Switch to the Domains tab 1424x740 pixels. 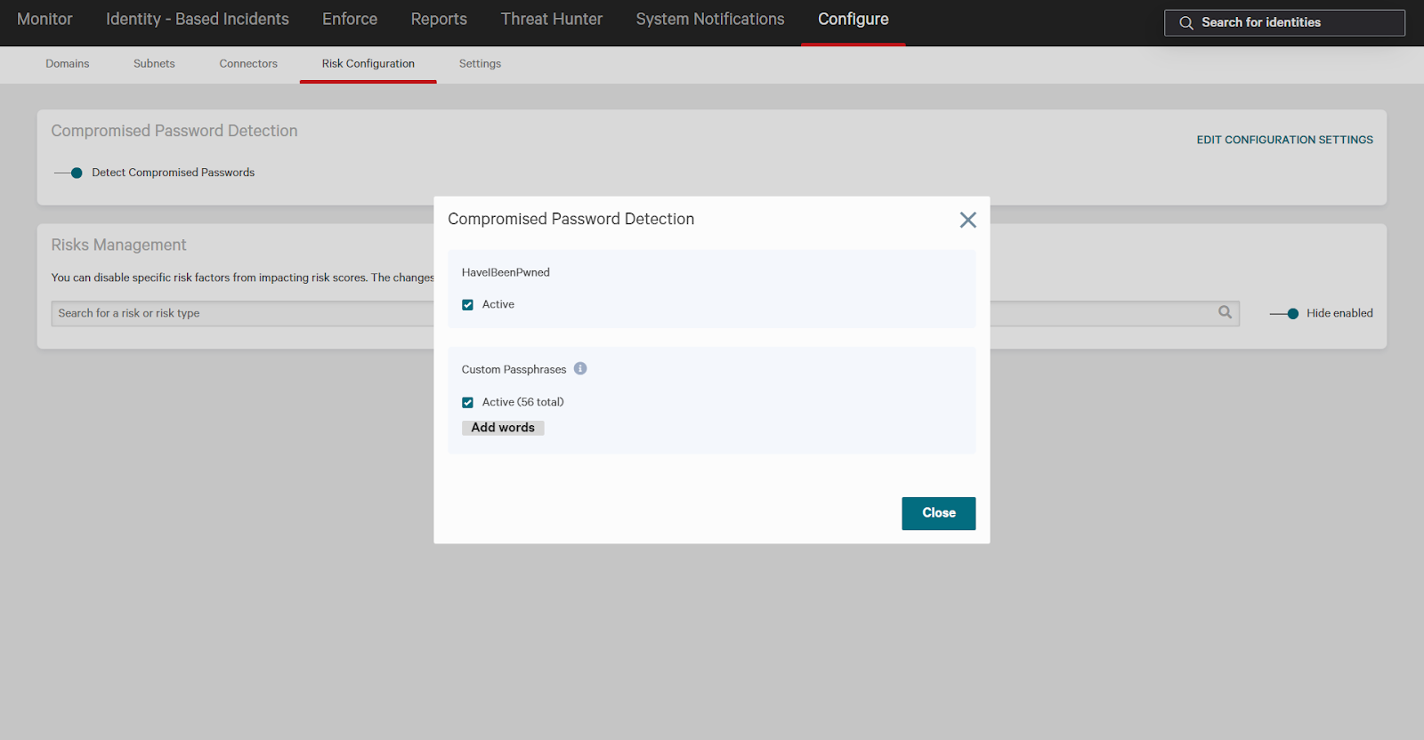(x=68, y=64)
